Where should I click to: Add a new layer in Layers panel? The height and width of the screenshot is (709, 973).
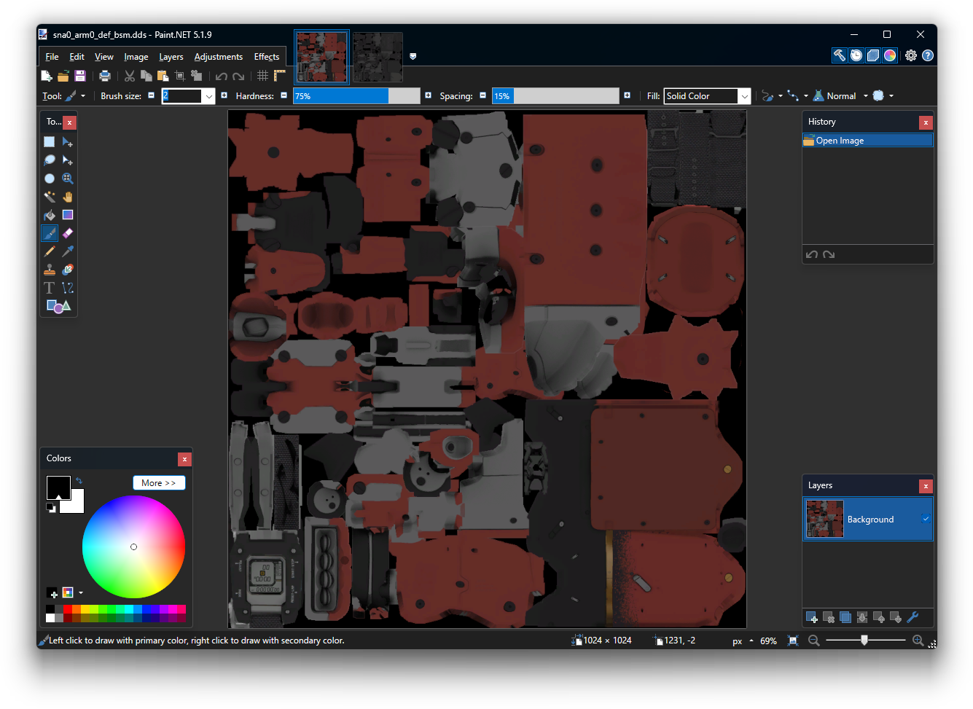pyautogui.click(x=812, y=617)
